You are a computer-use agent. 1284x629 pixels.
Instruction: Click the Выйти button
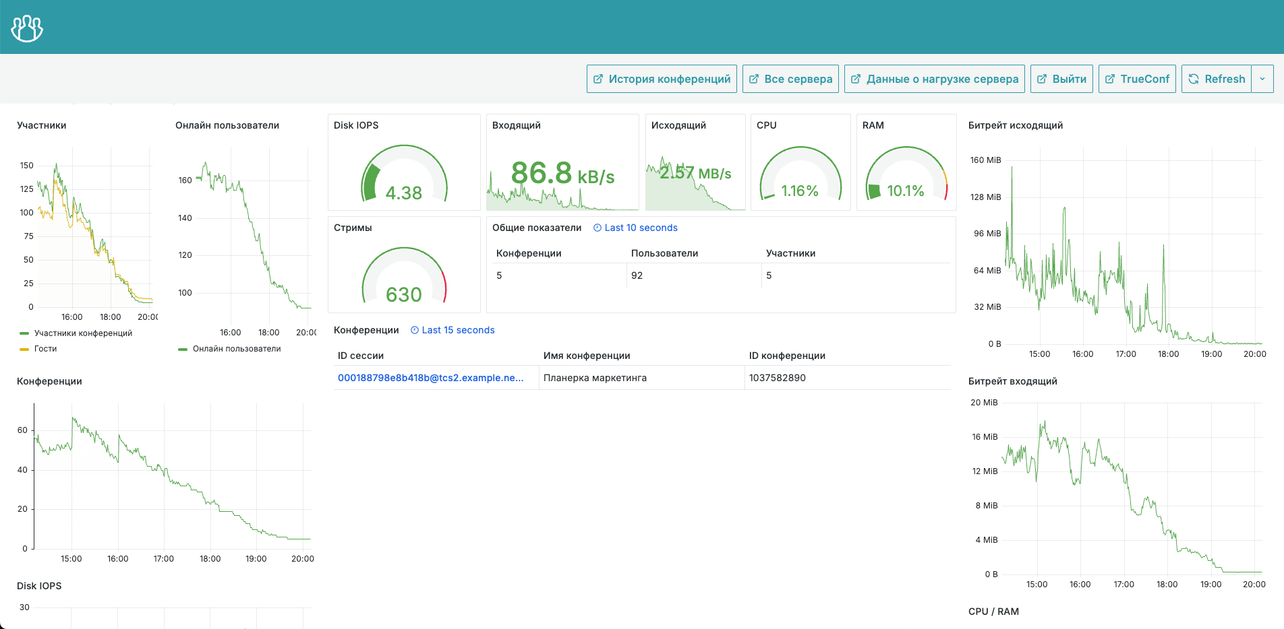click(x=1061, y=79)
